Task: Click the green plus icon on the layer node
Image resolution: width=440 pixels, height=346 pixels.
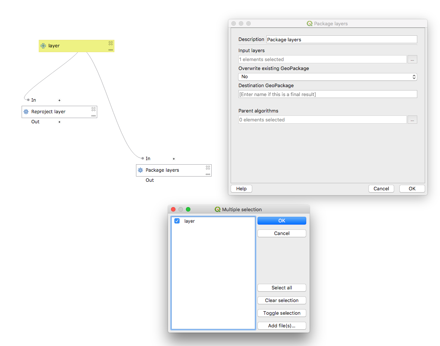Action: (43, 45)
